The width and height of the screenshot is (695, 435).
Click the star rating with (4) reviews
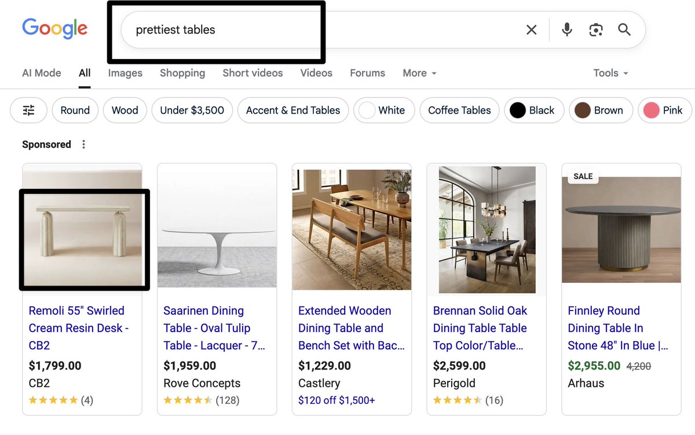61,400
